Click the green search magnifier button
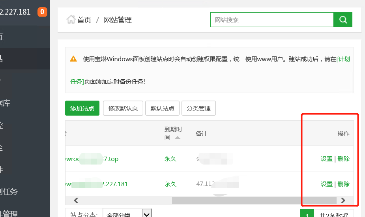Image resolution: width=365 pixels, height=217 pixels. (x=343, y=20)
